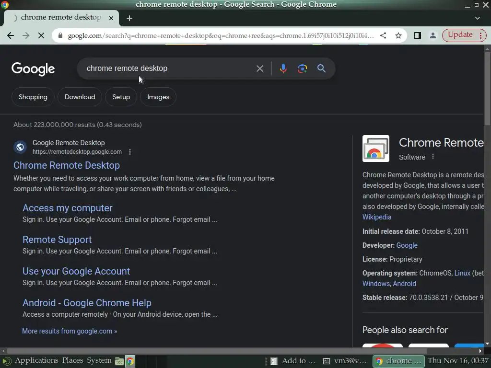Image resolution: width=491 pixels, height=368 pixels.
Task: Switch to vm3@v... terminal window
Action: click(x=345, y=361)
